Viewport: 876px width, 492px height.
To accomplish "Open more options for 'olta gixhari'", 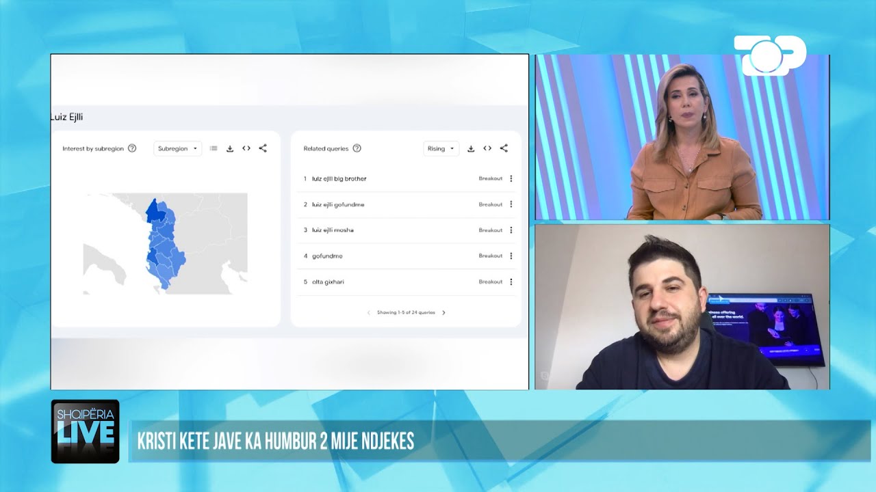I will [511, 282].
